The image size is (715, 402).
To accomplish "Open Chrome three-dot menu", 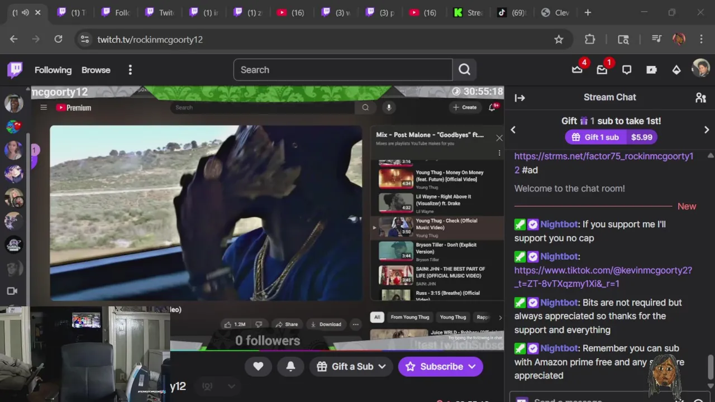I will pos(701,39).
